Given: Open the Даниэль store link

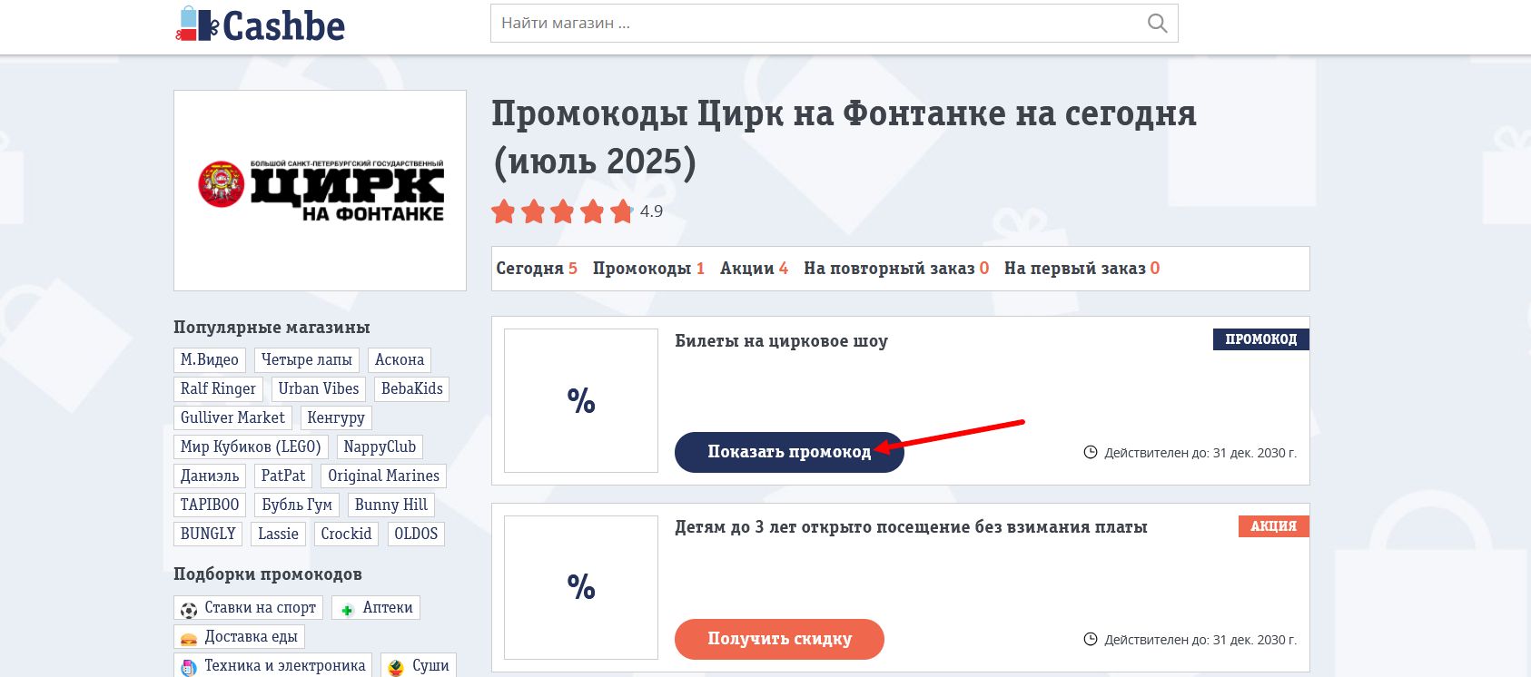Looking at the screenshot, I should pos(210,476).
